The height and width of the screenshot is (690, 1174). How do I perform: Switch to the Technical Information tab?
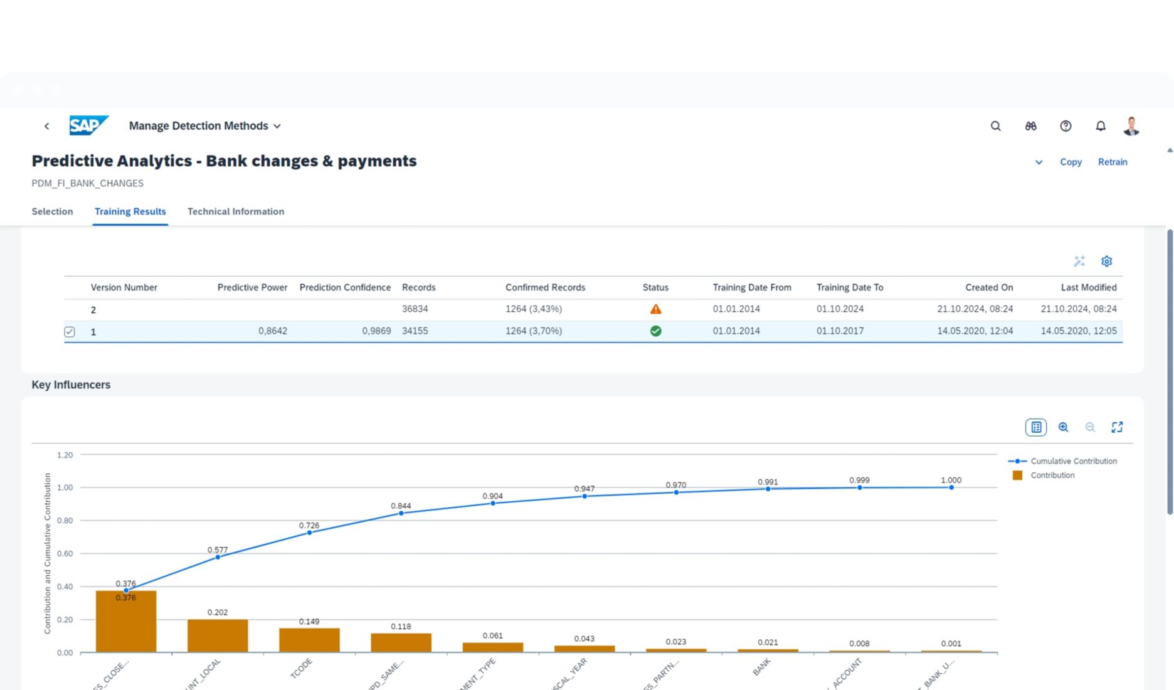236,211
